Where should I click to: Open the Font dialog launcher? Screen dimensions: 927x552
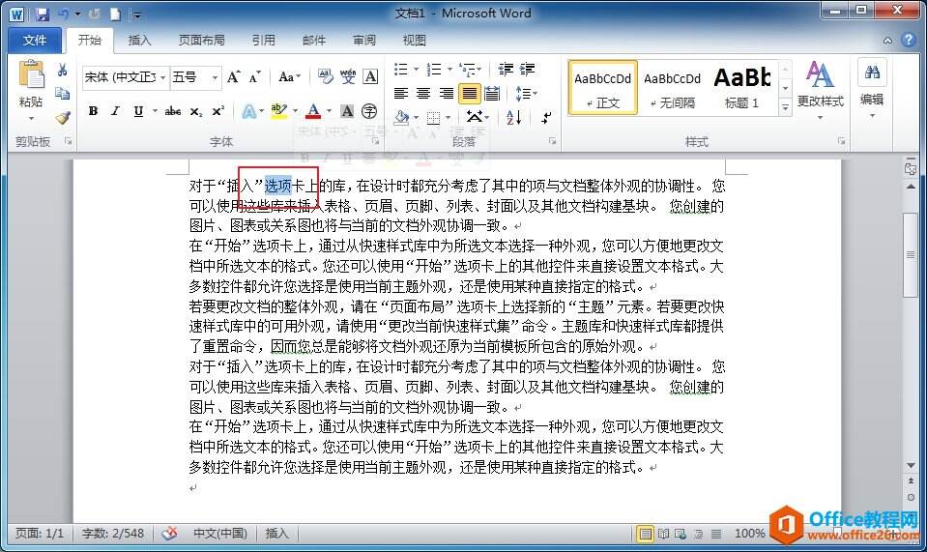375,141
